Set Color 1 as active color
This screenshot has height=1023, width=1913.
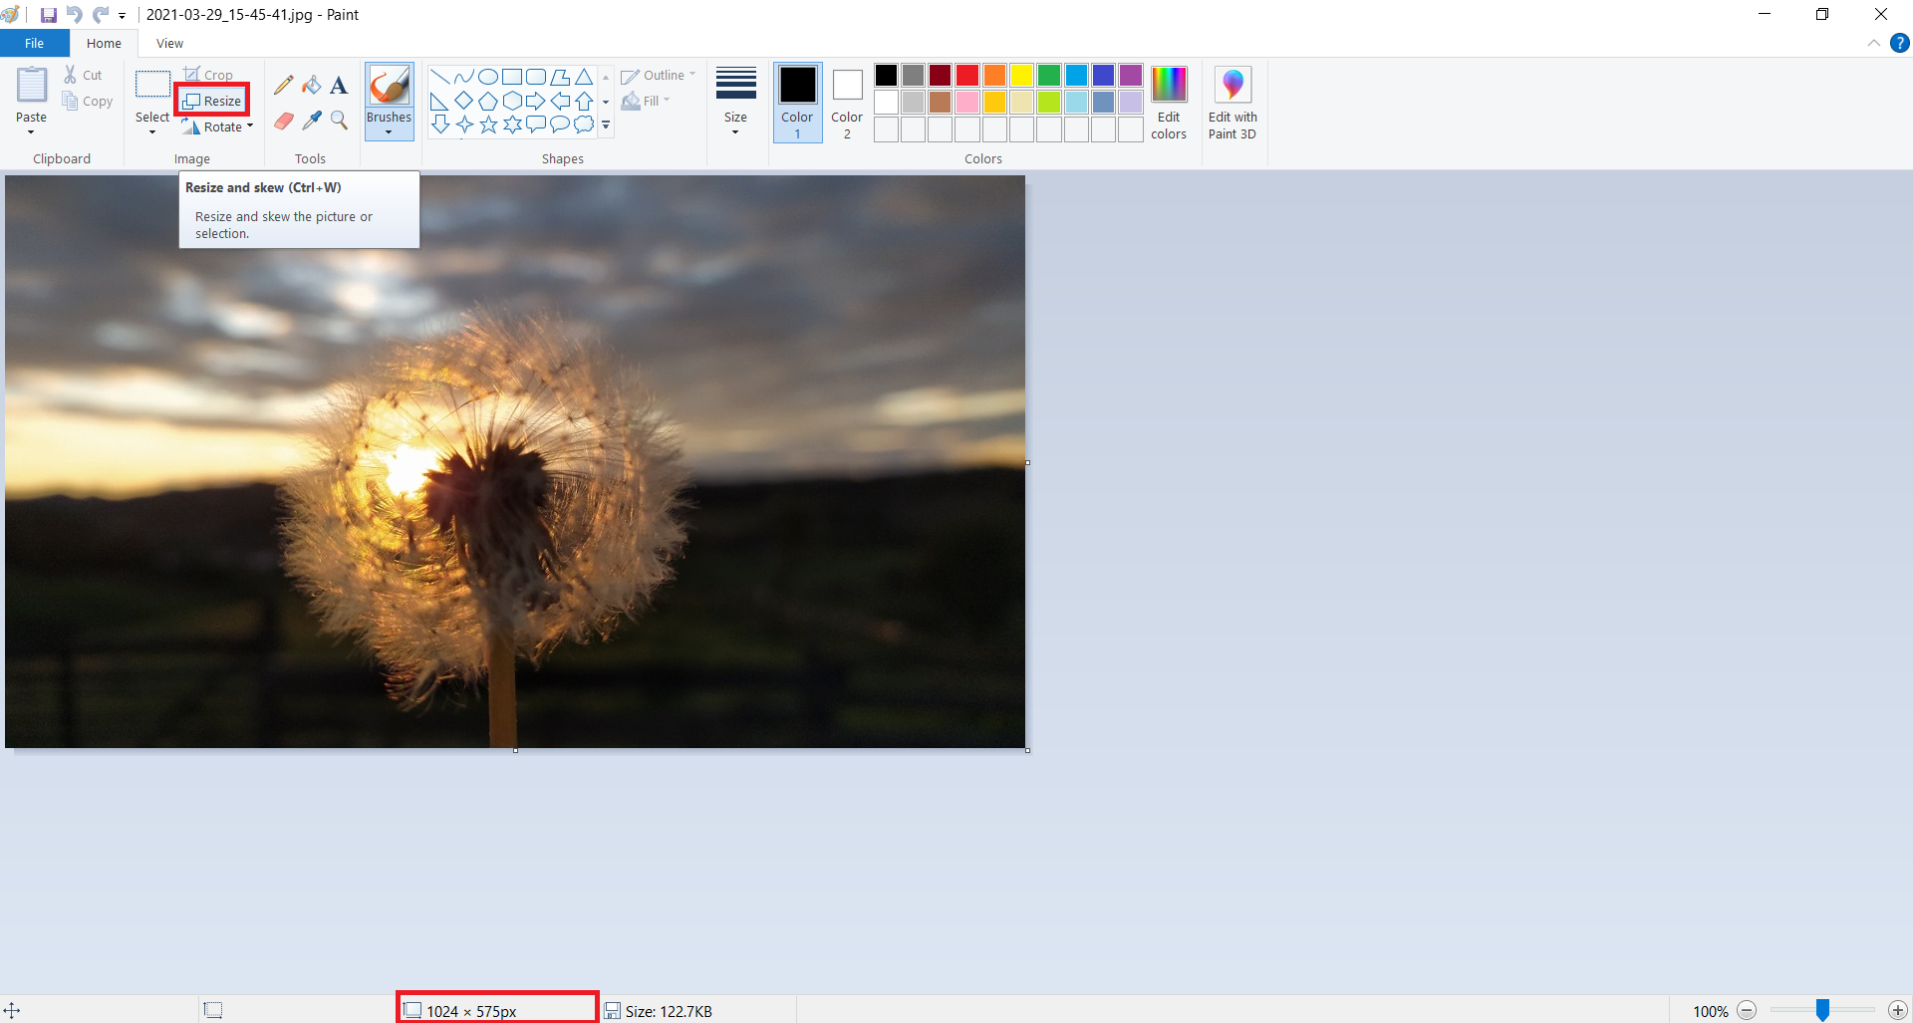(797, 103)
